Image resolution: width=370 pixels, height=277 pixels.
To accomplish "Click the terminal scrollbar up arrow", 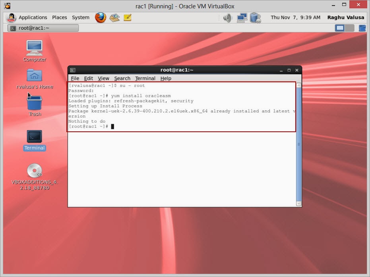I will [x=299, y=85].
